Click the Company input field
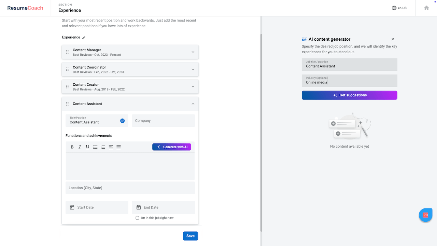Image resolution: width=437 pixels, height=246 pixels. [x=163, y=120]
